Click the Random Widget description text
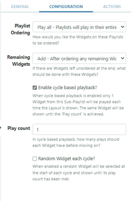 coord(79,172)
